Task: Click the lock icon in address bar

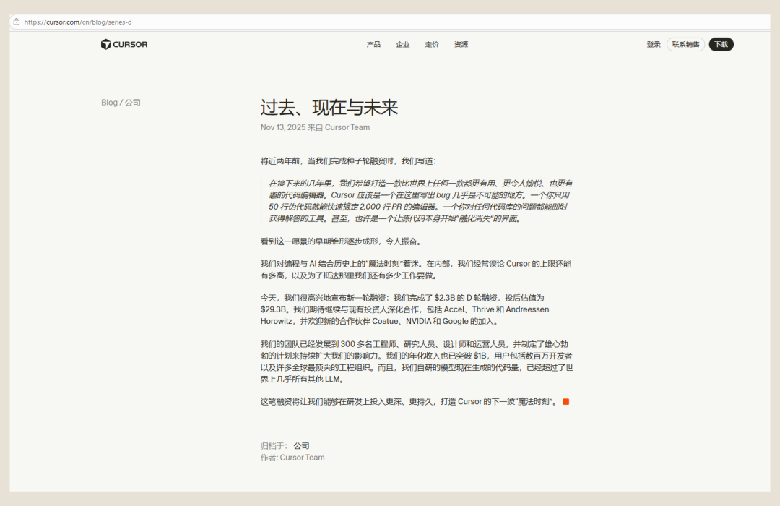Action: 17,22
